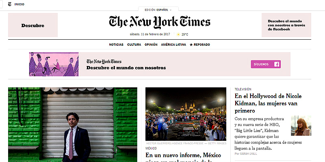Click the sun weather icon next to 29°C

178,34
